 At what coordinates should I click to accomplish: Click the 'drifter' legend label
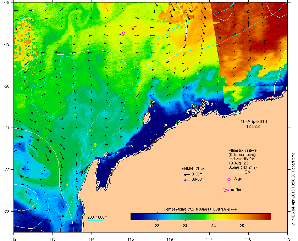236,190
